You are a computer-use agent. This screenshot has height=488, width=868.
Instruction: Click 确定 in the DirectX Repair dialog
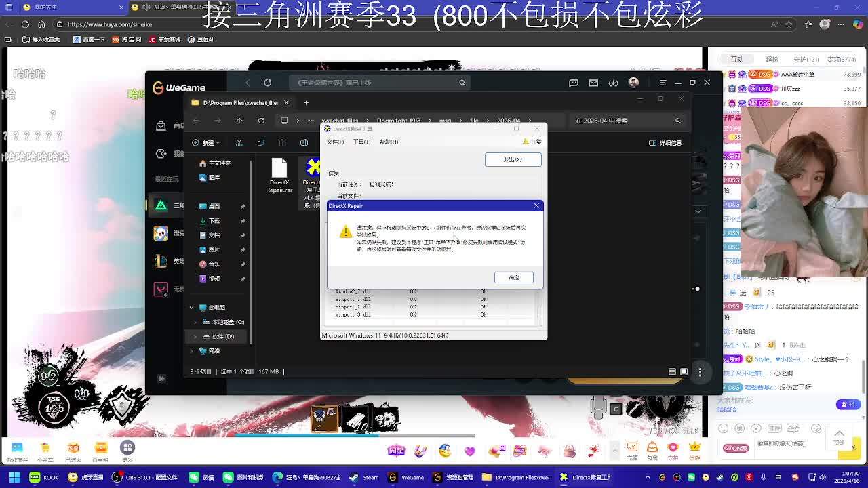(x=513, y=277)
